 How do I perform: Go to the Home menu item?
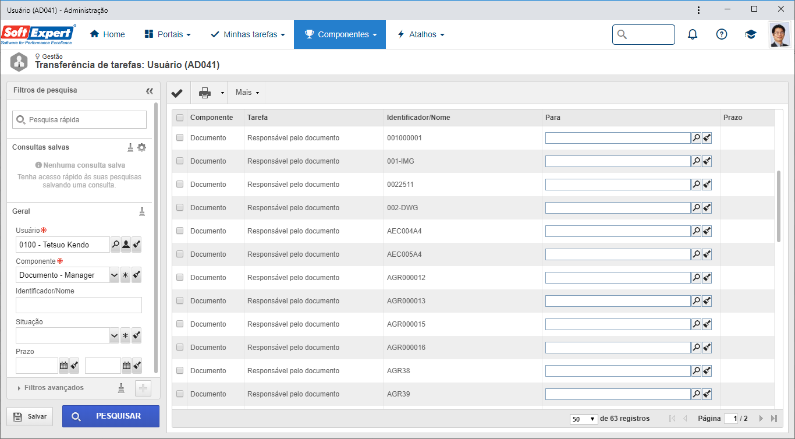(x=108, y=34)
